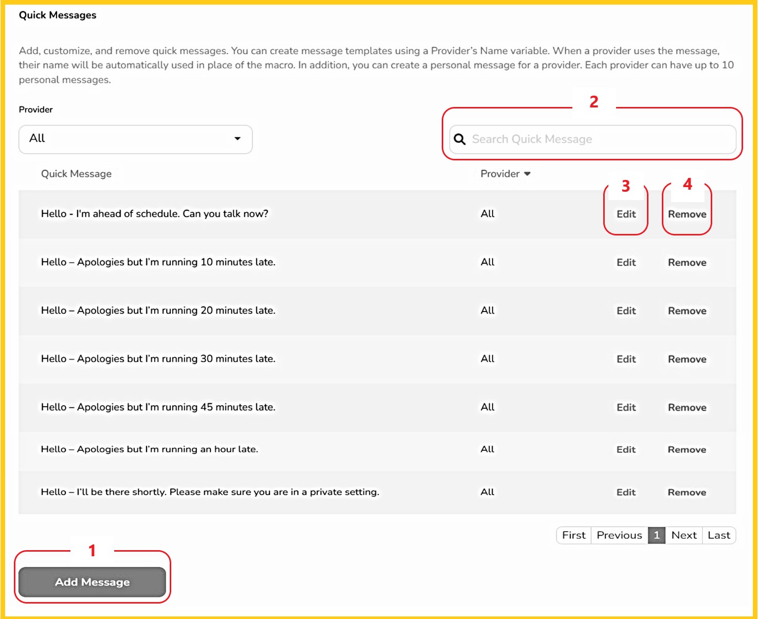
Task: Remove the 'running 10 minutes late' message
Action: click(687, 262)
